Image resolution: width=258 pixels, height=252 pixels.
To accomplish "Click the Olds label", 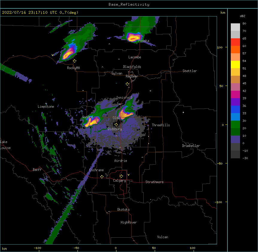I will [x=116, y=118].
